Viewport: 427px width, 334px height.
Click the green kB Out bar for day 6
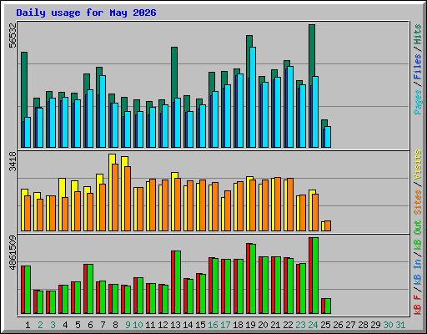(90, 289)
